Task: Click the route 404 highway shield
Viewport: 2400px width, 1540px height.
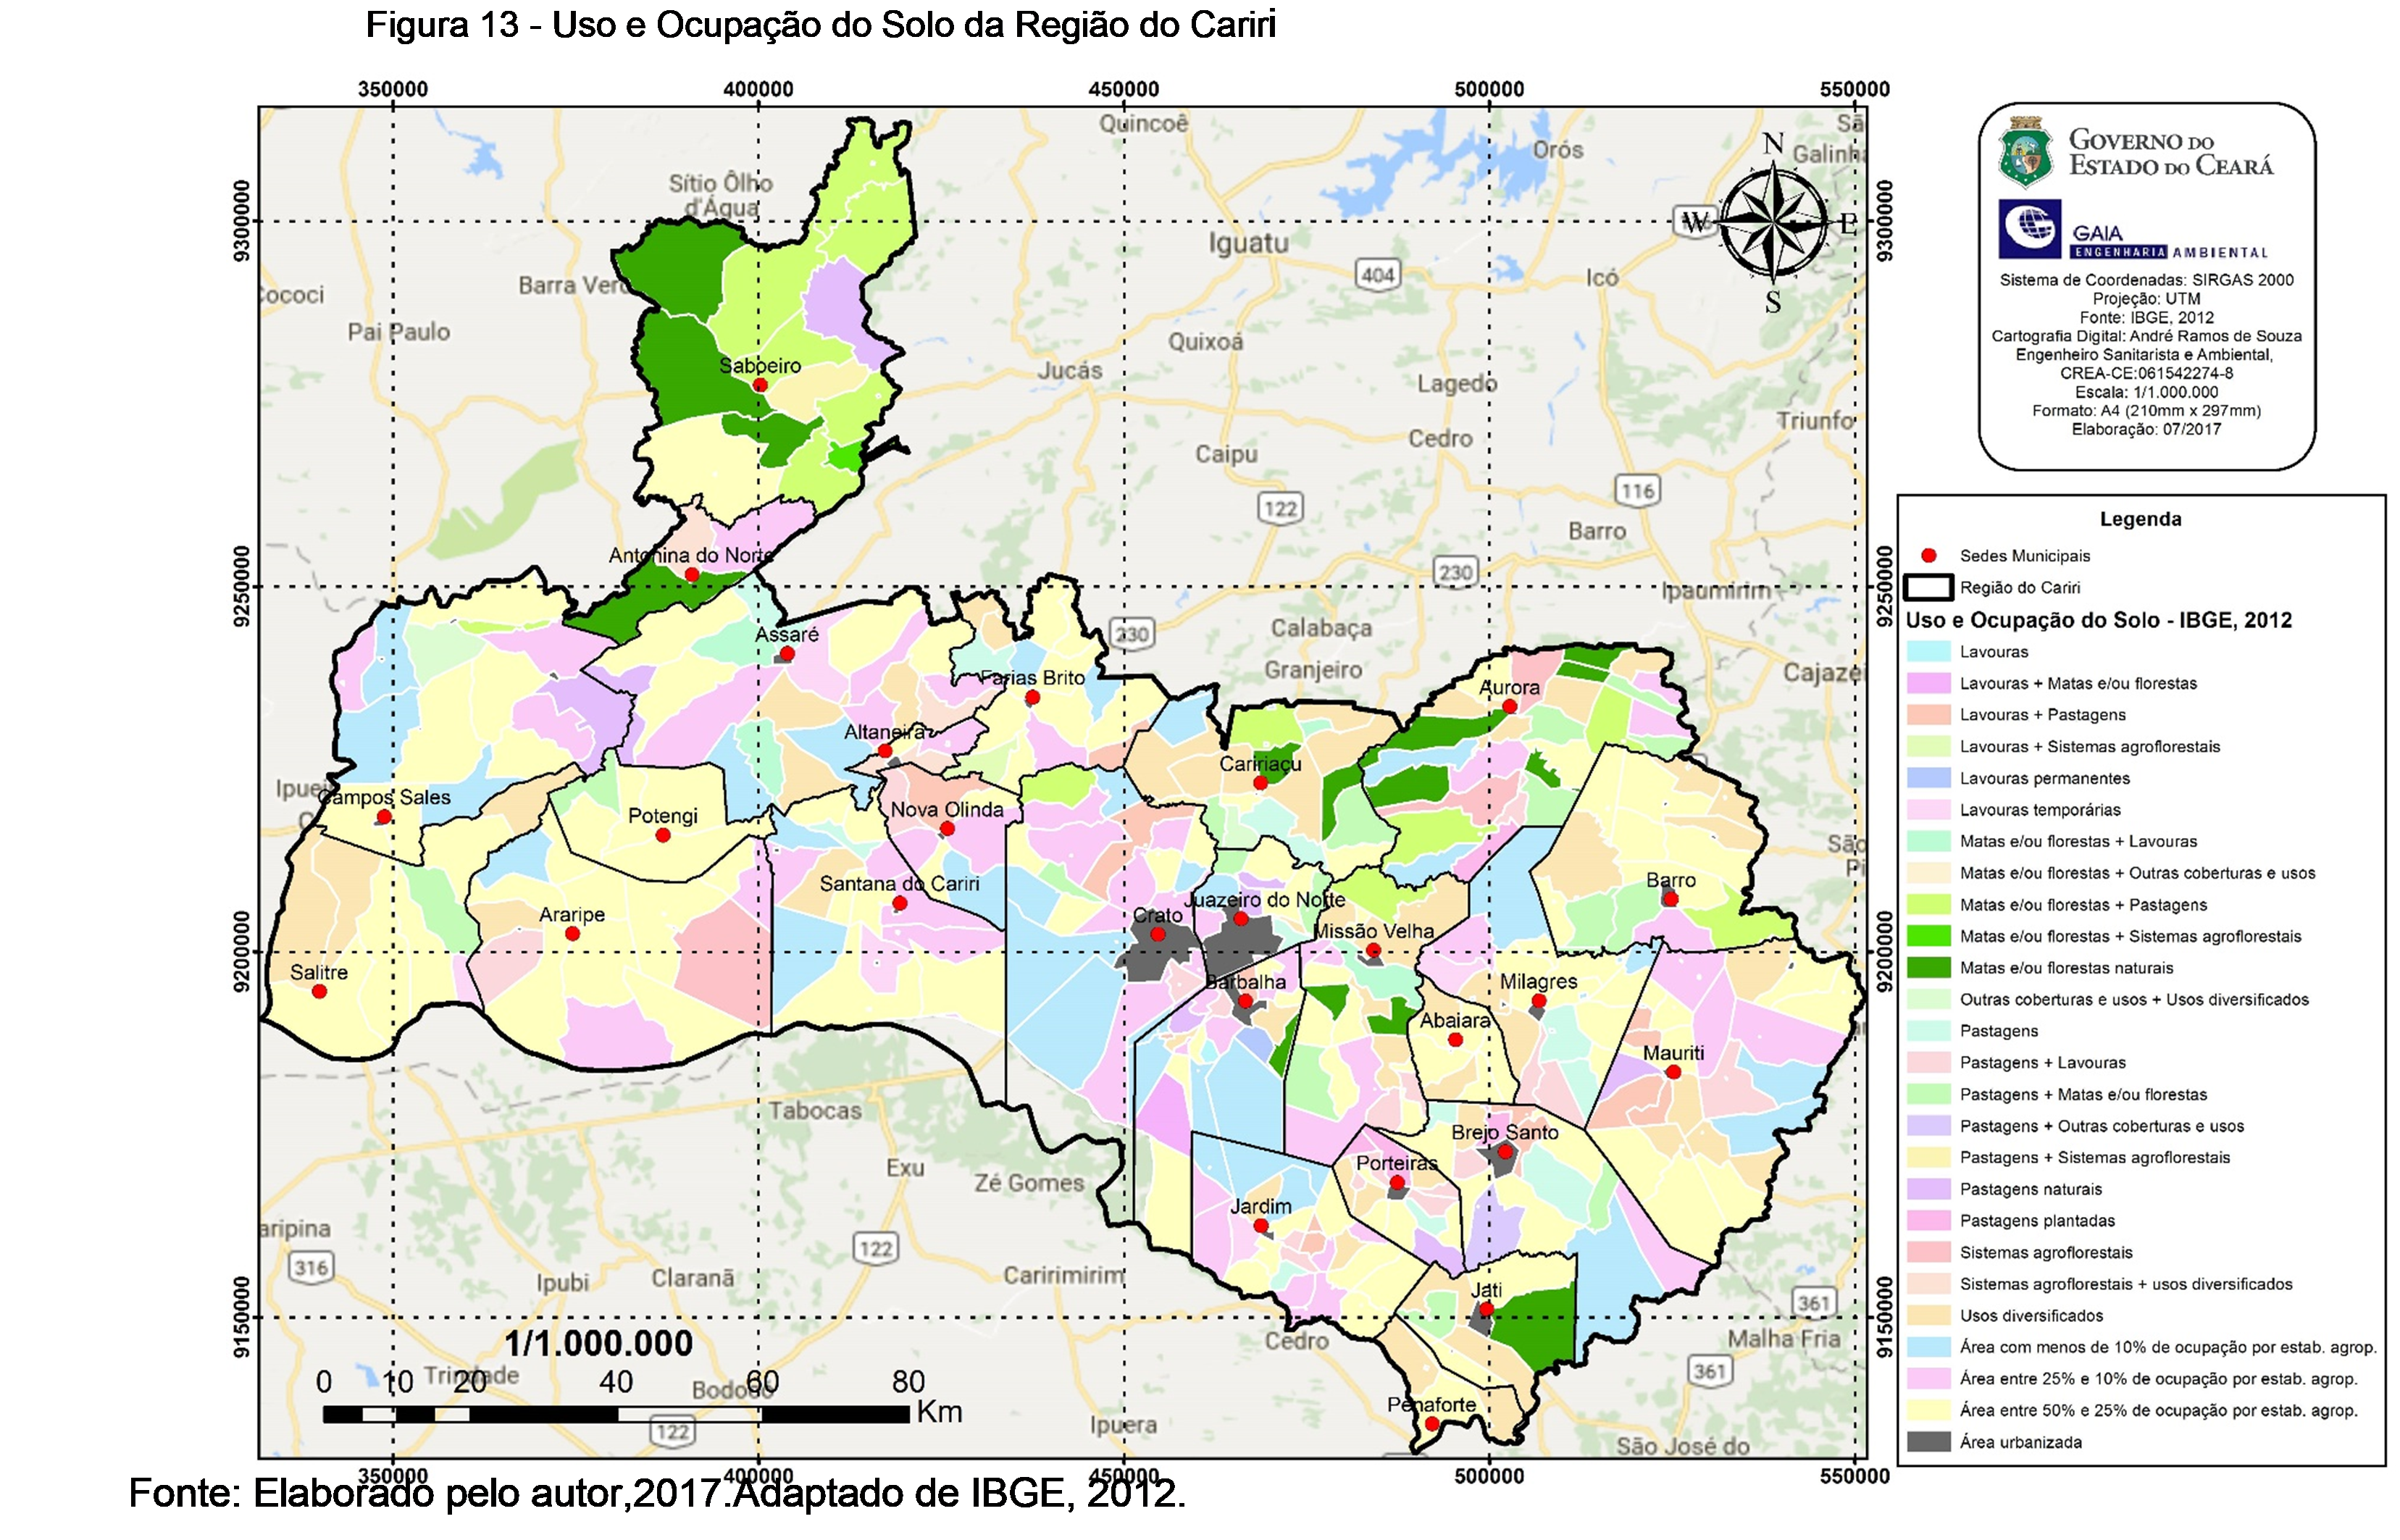Action: point(1377,275)
